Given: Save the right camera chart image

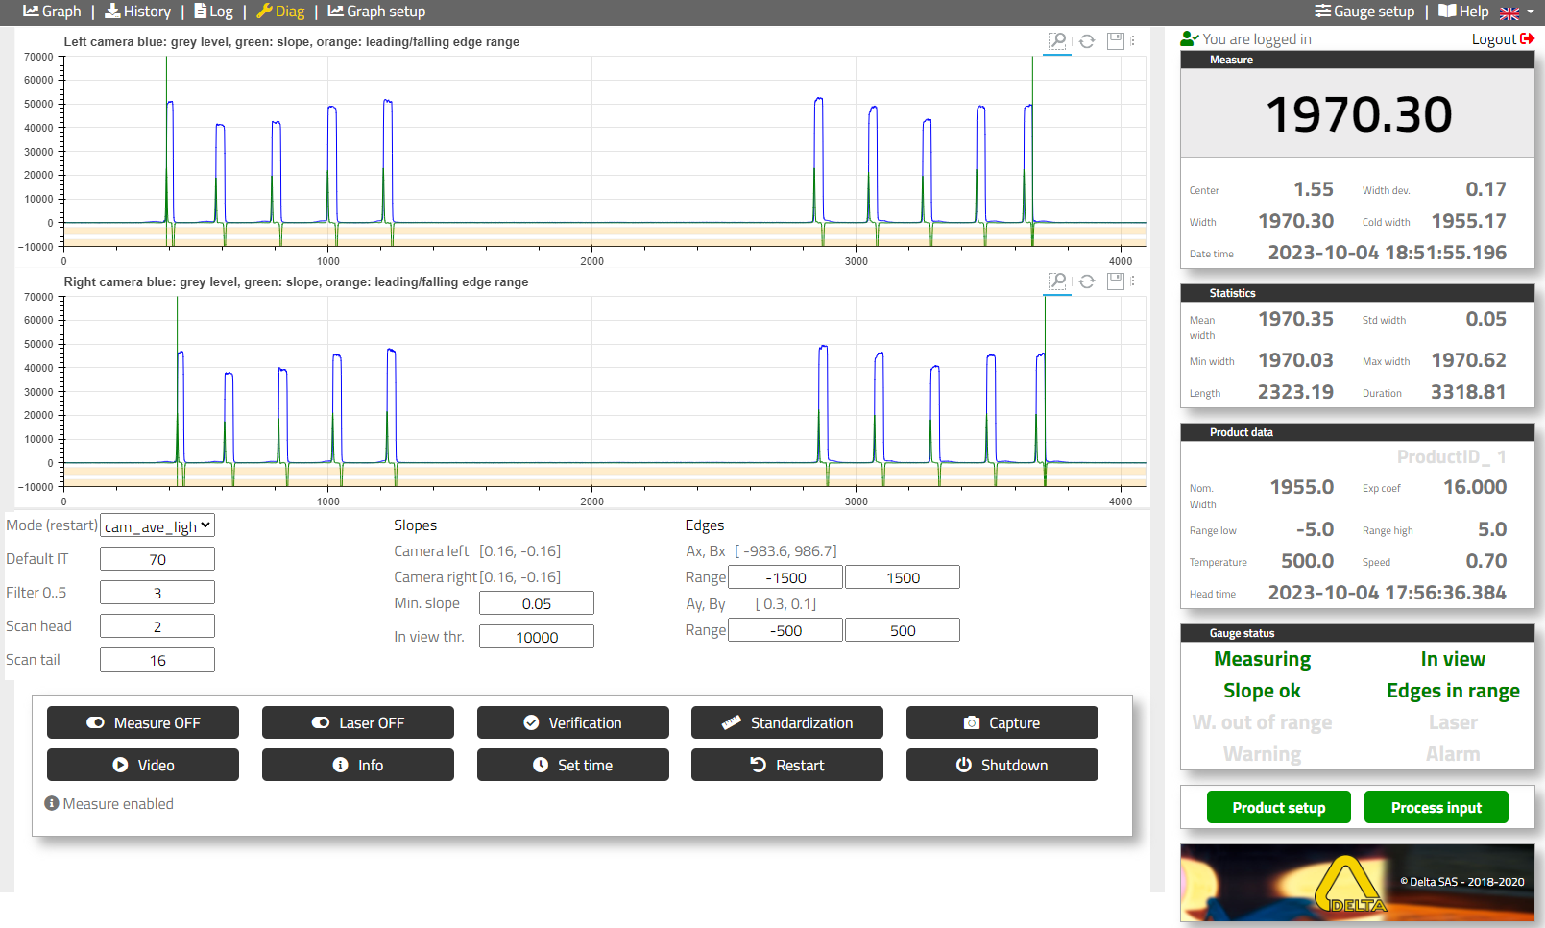Looking at the screenshot, I should point(1115,281).
